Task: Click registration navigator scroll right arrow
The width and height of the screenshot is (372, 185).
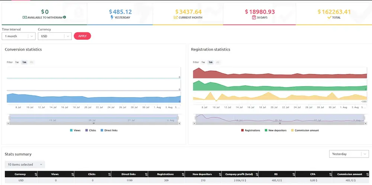Action: (366, 124)
